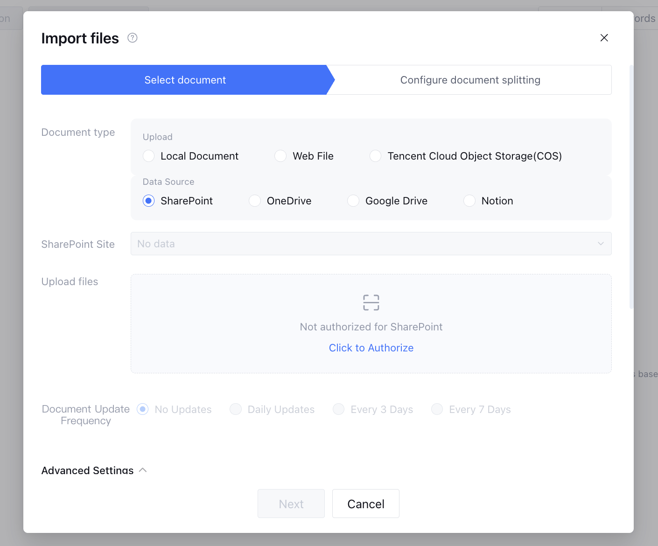This screenshot has height=546, width=658.
Task: Go to the Select document step
Action: click(x=185, y=80)
